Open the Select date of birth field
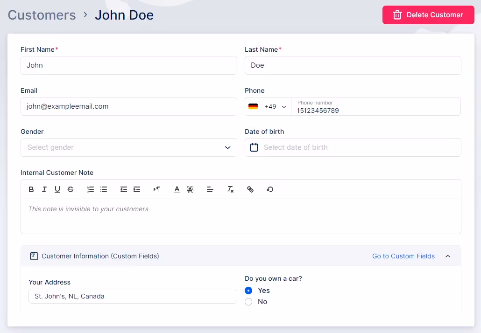 tap(353, 147)
